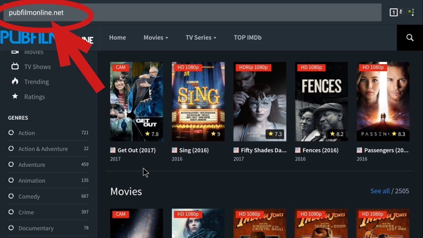Click the circle icon beside Documentary genre
Screen dimensions: 423x238
click(x=11, y=228)
